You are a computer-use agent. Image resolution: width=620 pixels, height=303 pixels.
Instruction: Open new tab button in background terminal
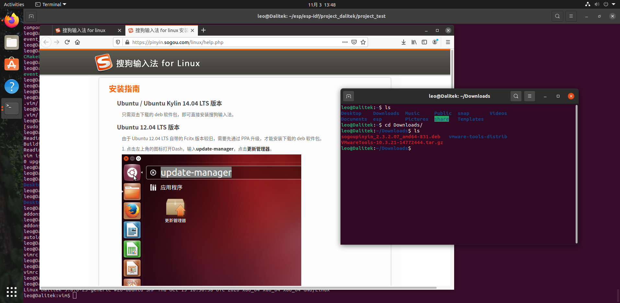[31, 16]
